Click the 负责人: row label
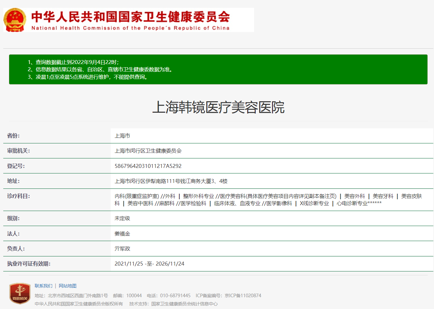The height and width of the screenshot is (309, 434). [16, 249]
